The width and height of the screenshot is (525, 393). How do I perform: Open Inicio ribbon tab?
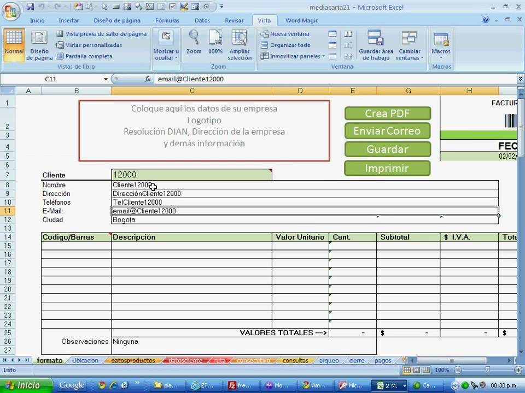37,20
